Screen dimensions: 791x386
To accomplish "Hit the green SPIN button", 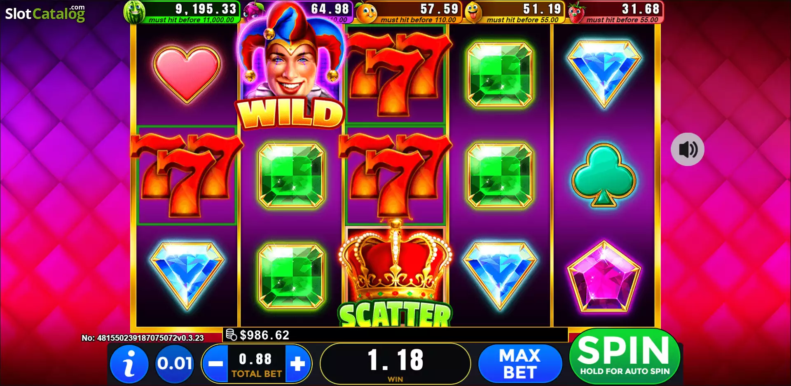I will coord(625,356).
